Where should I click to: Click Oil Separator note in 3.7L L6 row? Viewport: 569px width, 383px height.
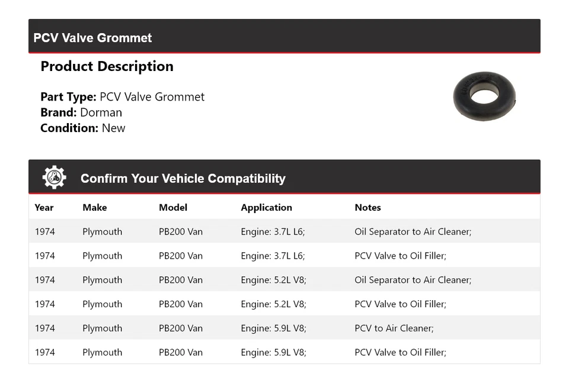pos(413,231)
